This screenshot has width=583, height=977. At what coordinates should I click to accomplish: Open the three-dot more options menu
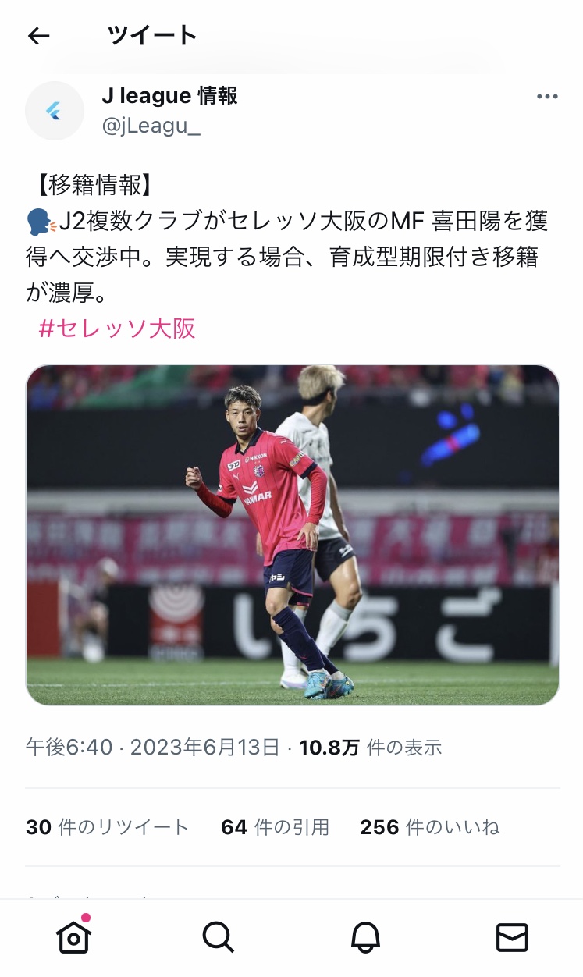click(x=547, y=97)
